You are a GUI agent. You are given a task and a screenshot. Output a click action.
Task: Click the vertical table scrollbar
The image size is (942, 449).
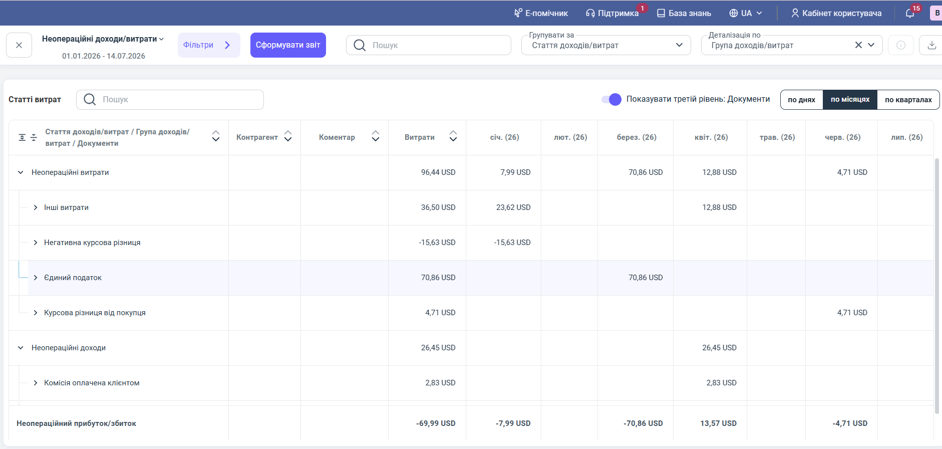(x=937, y=286)
